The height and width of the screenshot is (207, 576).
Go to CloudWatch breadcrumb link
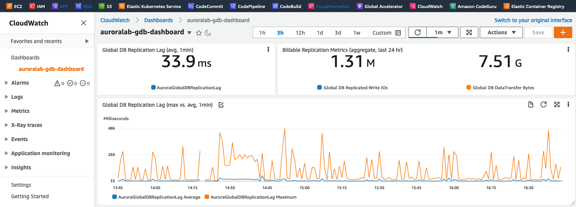coord(115,20)
